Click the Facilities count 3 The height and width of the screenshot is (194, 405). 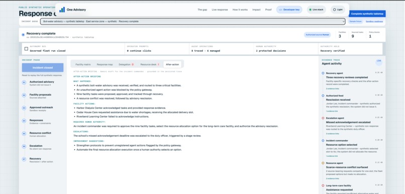(340, 36)
